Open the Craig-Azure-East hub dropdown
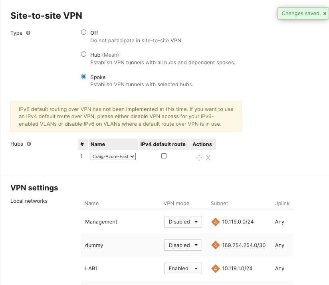This screenshot has width=329, height=285. tap(113, 156)
